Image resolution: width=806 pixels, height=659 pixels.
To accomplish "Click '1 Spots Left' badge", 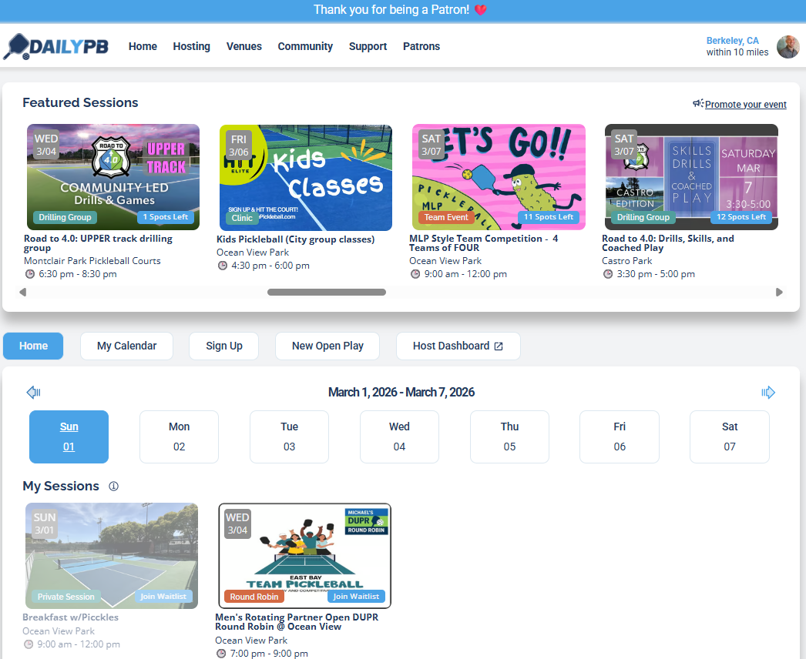I will 166,217.
